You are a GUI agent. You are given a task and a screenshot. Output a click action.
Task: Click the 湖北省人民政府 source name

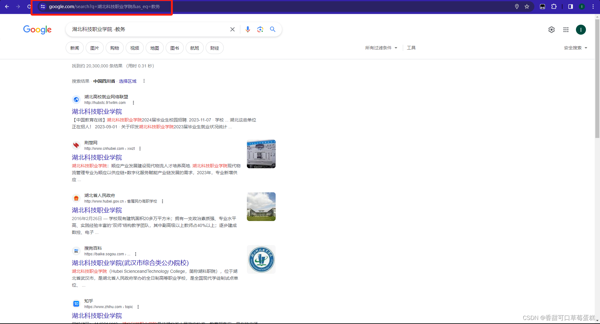point(100,195)
